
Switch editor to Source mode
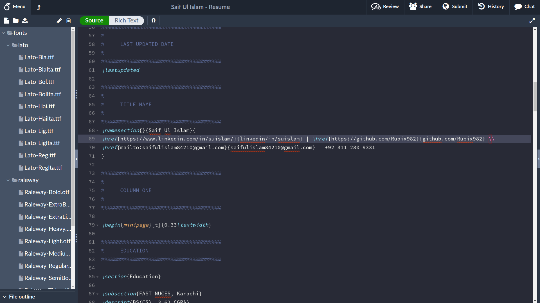click(x=94, y=20)
